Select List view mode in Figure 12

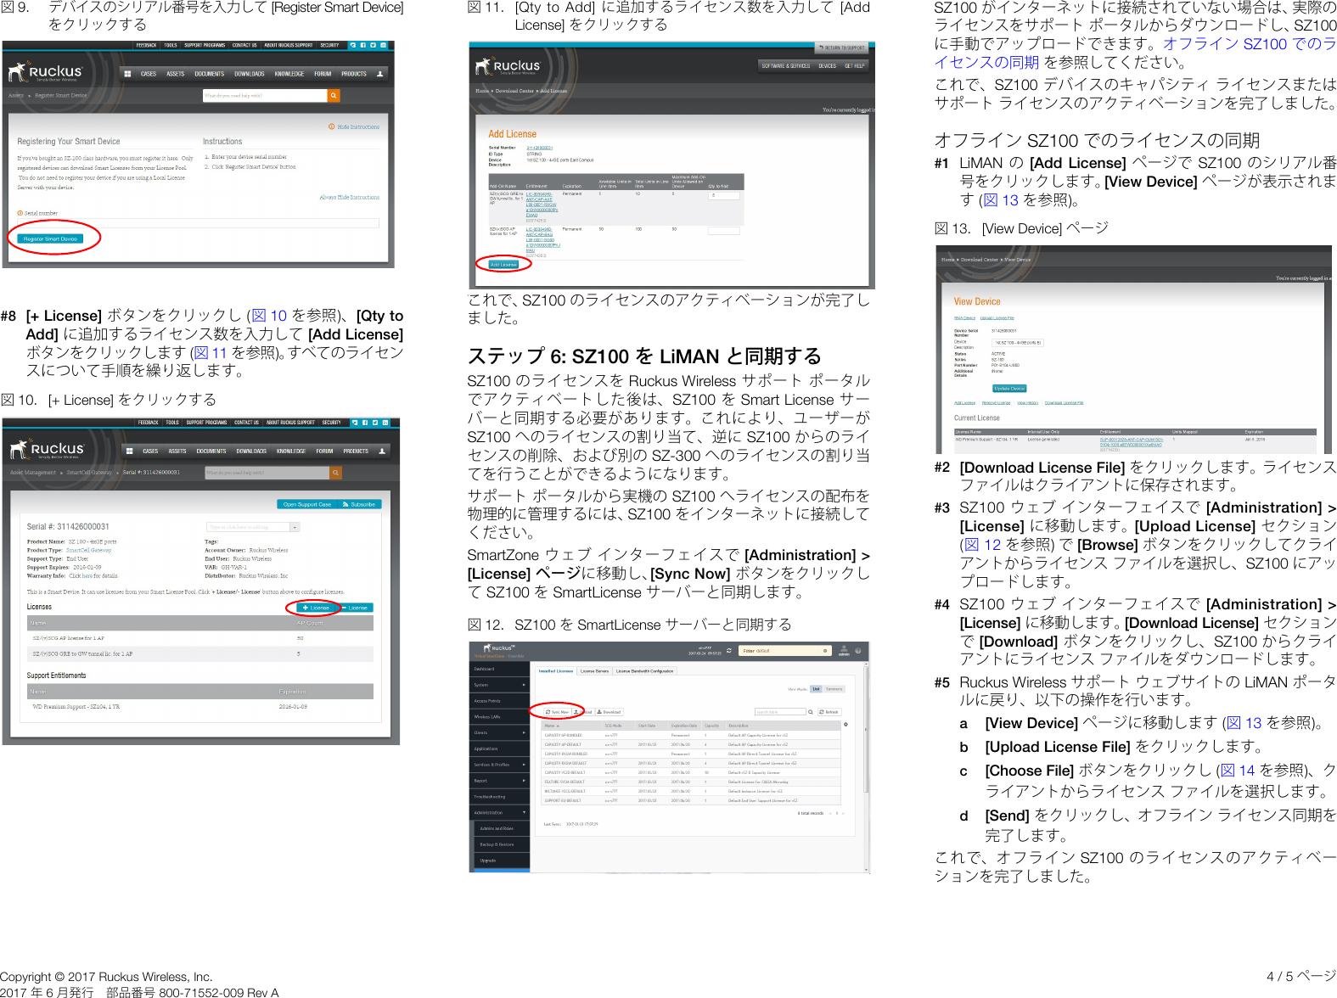(x=816, y=689)
